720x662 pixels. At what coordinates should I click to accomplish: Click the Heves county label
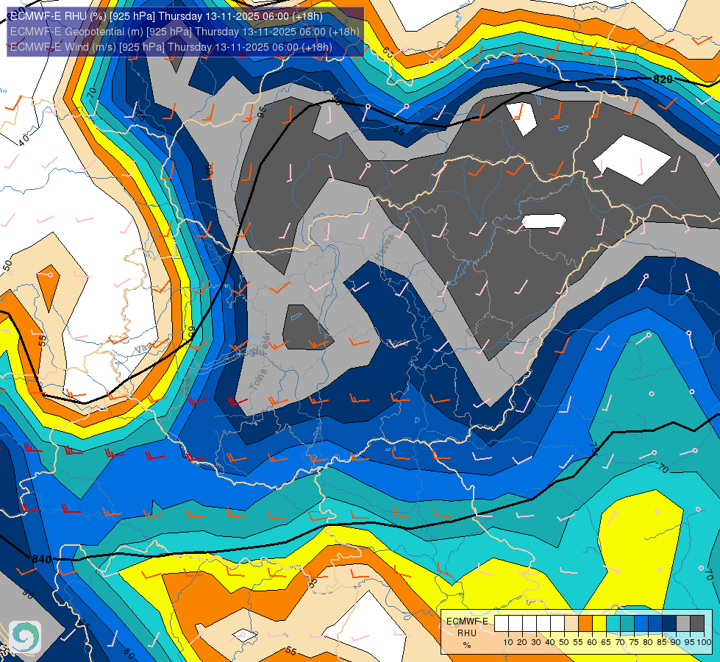[x=385, y=248]
